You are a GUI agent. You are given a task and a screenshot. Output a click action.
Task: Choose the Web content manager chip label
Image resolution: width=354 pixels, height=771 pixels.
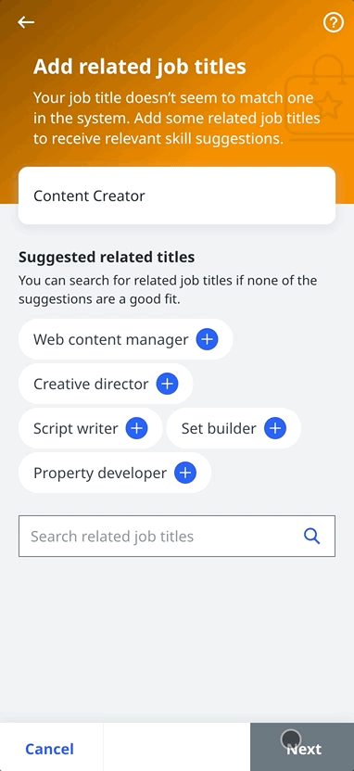(x=111, y=339)
